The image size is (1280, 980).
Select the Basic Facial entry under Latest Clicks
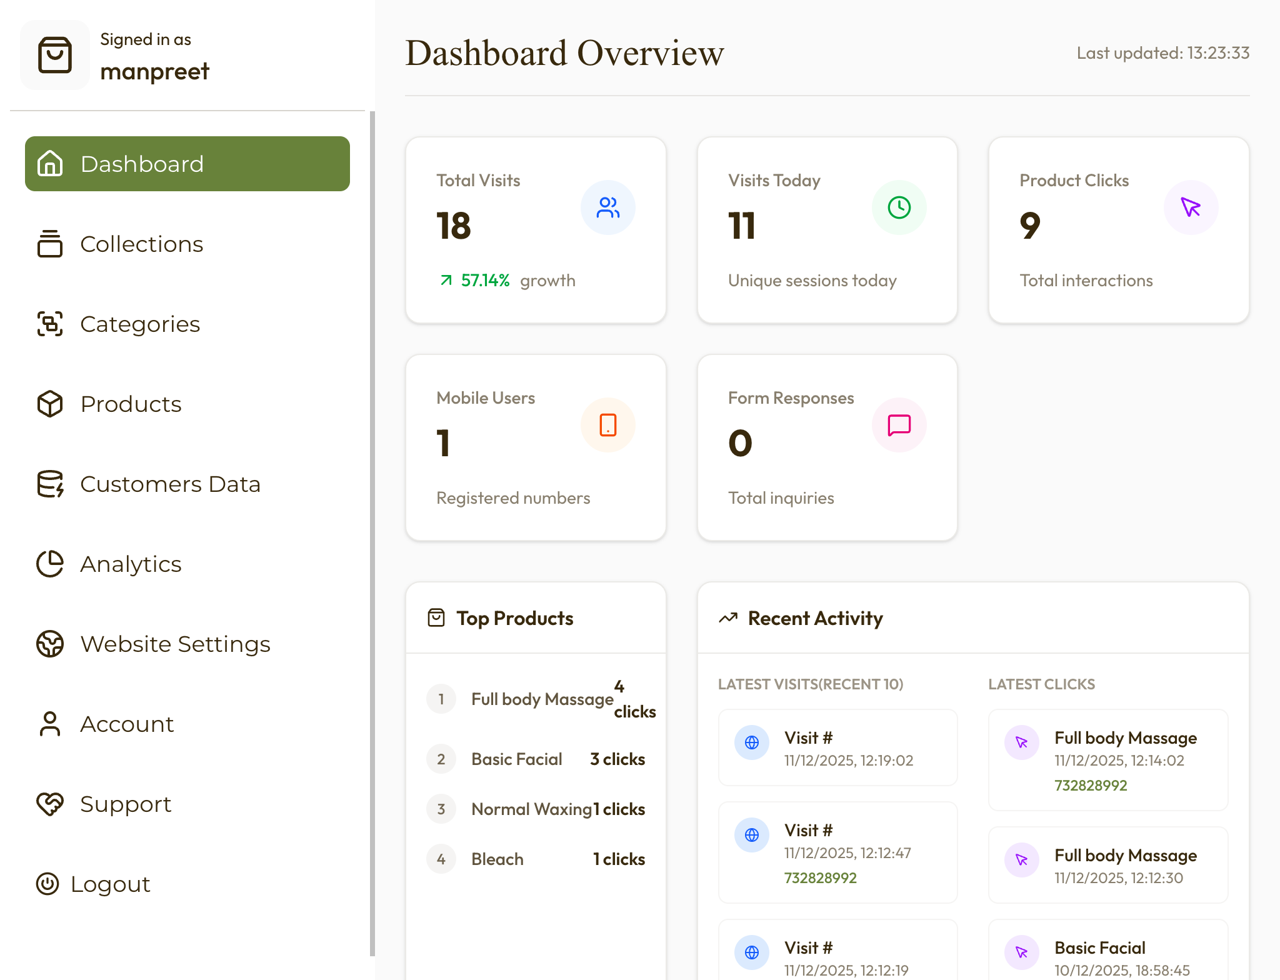1099,947
